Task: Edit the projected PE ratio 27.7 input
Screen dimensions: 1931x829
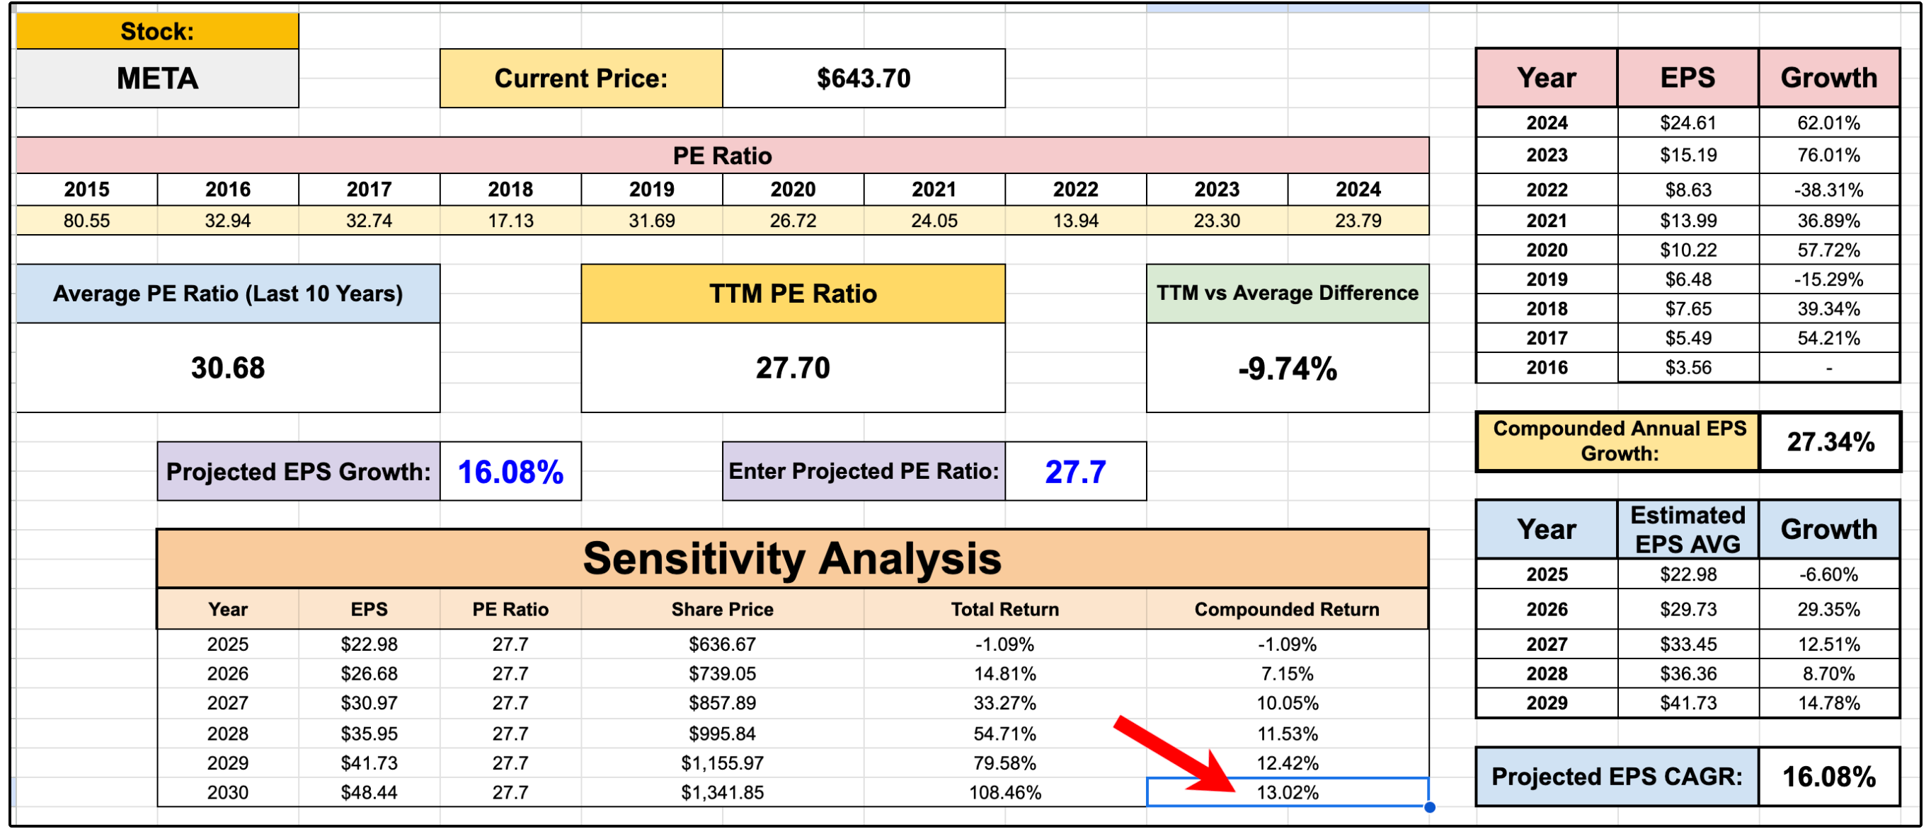Action: 1075,472
